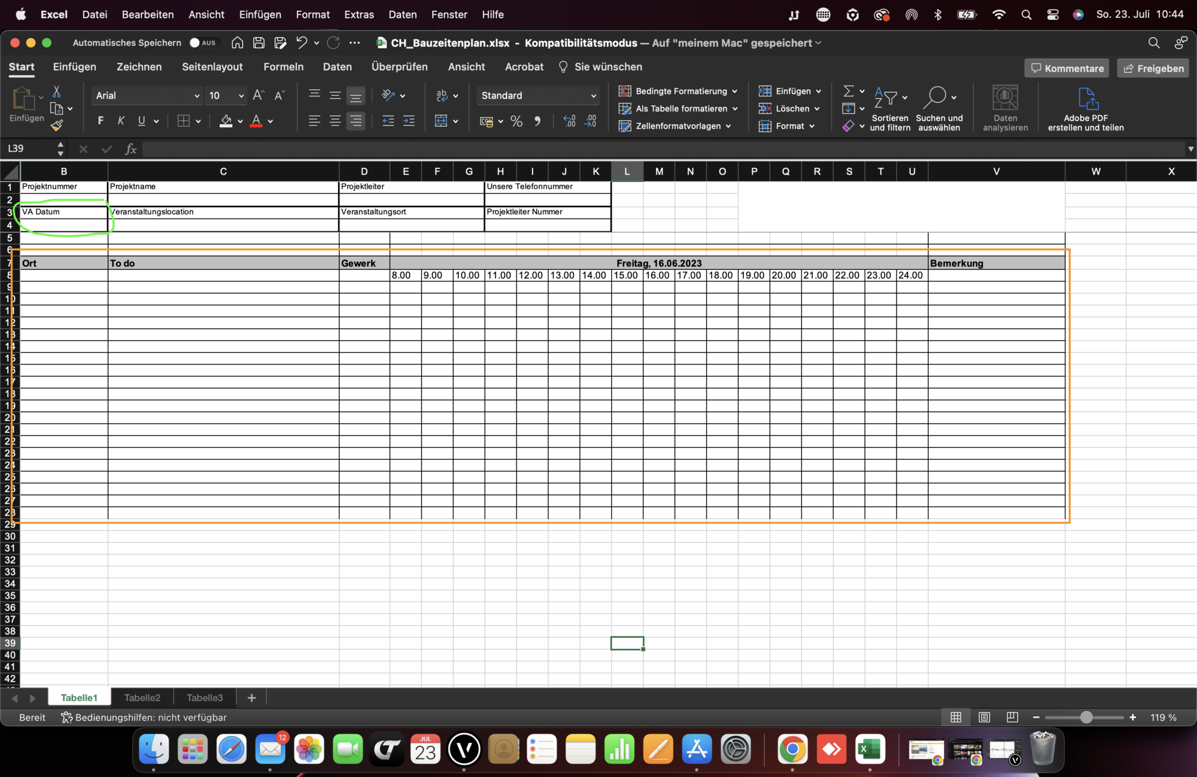Click the merge cells icon
Image resolution: width=1197 pixels, height=777 pixels.
(x=441, y=121)
